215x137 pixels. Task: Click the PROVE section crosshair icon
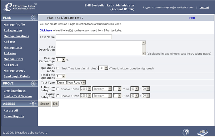pos(33,84)
